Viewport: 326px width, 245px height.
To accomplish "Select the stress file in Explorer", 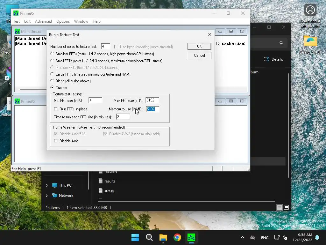I will (x=106, y=191).
